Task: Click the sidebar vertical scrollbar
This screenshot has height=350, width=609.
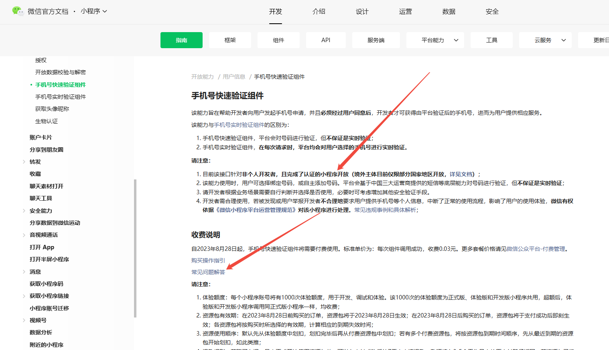Action: click(135, 248)
